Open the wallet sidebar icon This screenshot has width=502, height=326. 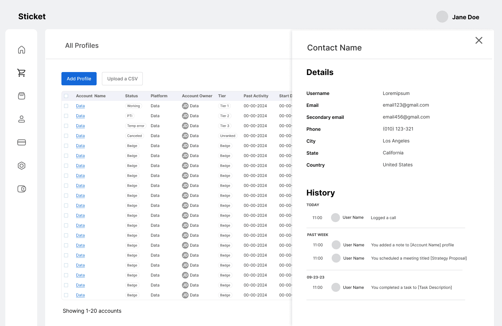coord(22,189)
